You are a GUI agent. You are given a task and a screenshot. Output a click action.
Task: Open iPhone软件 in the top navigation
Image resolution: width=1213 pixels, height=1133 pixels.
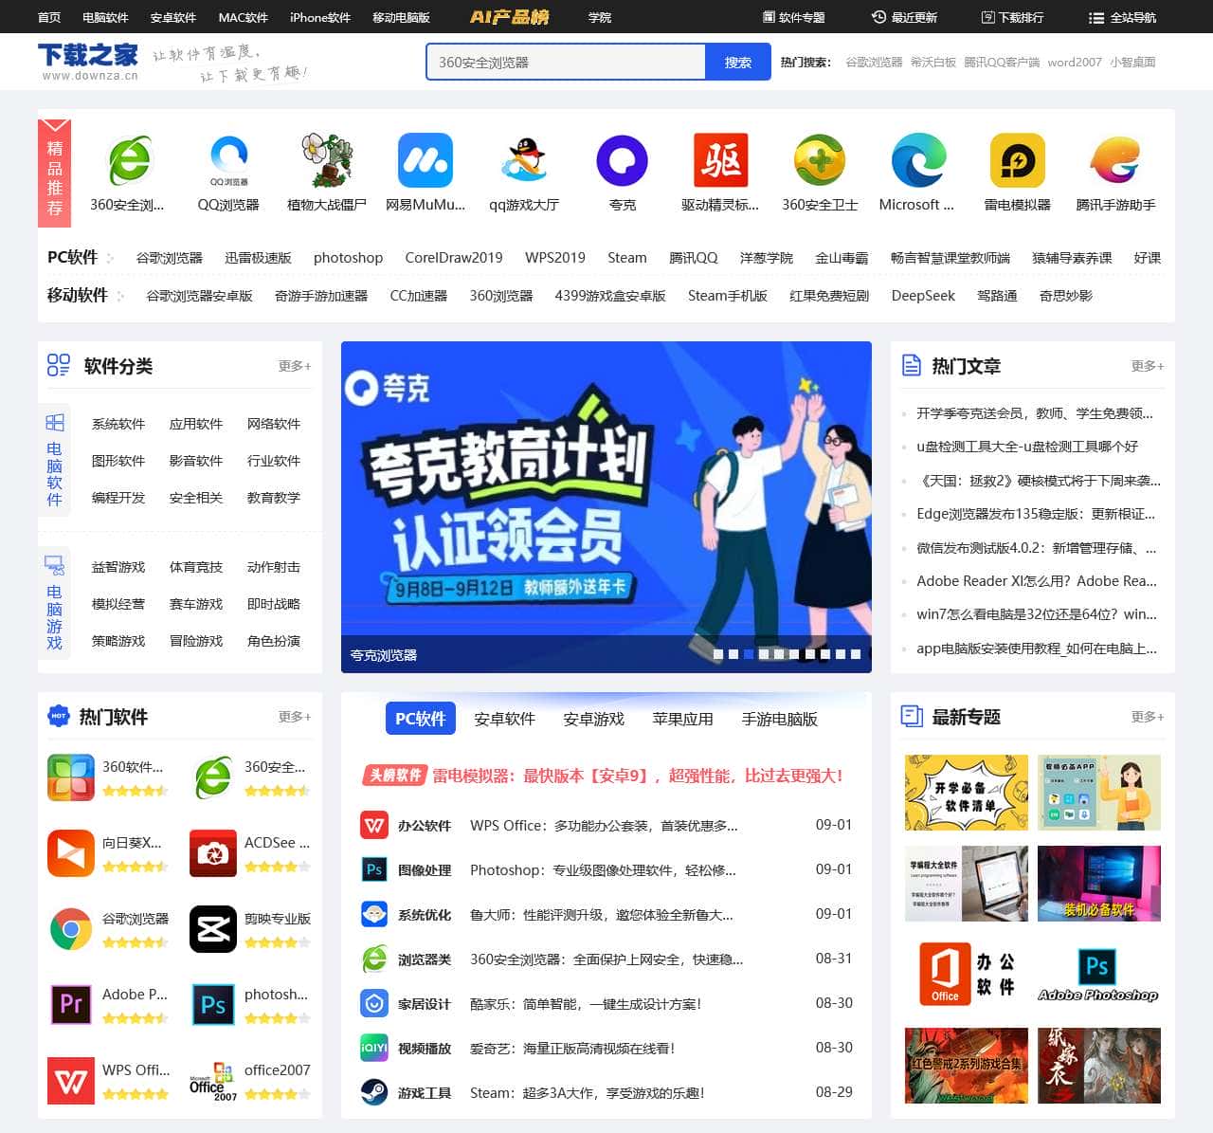tap(319, 17)
